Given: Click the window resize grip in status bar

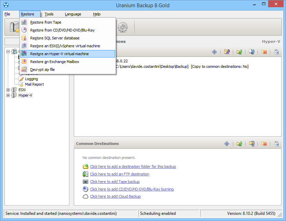Looking at the screenshot, I should (280, 215).
